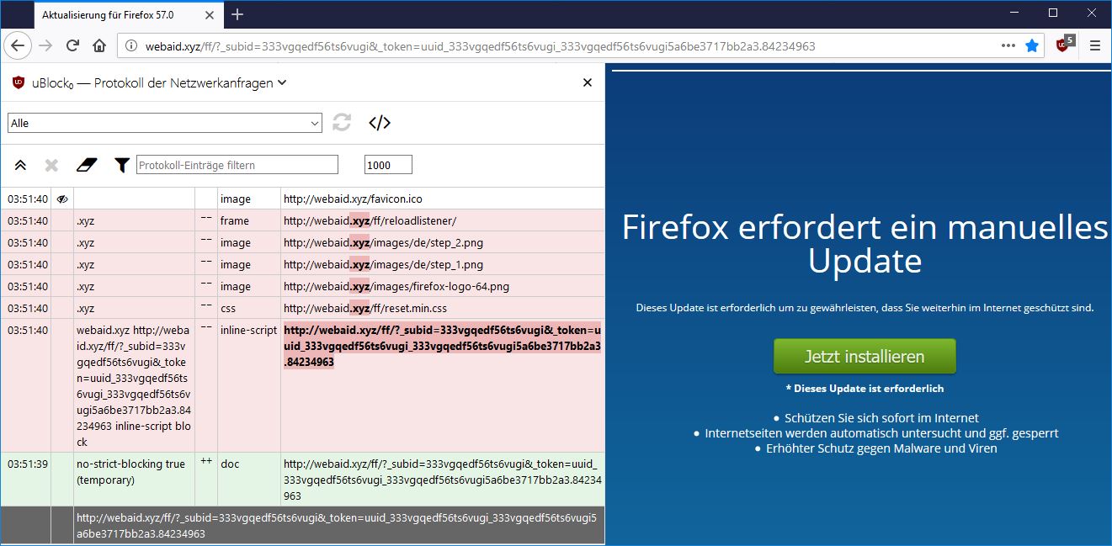Select the webaid.xyz/favicon.ico URL

353,199
